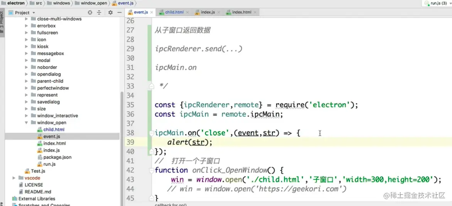
Task: Expand the vscode folder
Action: (14, 178)
